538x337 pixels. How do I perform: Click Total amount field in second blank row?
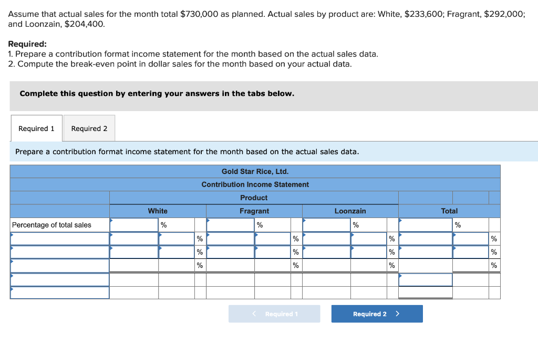click(426, 252)
